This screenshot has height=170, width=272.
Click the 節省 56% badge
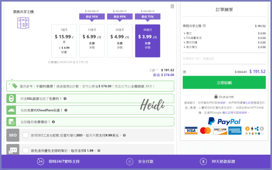click(x=92, y=17)
